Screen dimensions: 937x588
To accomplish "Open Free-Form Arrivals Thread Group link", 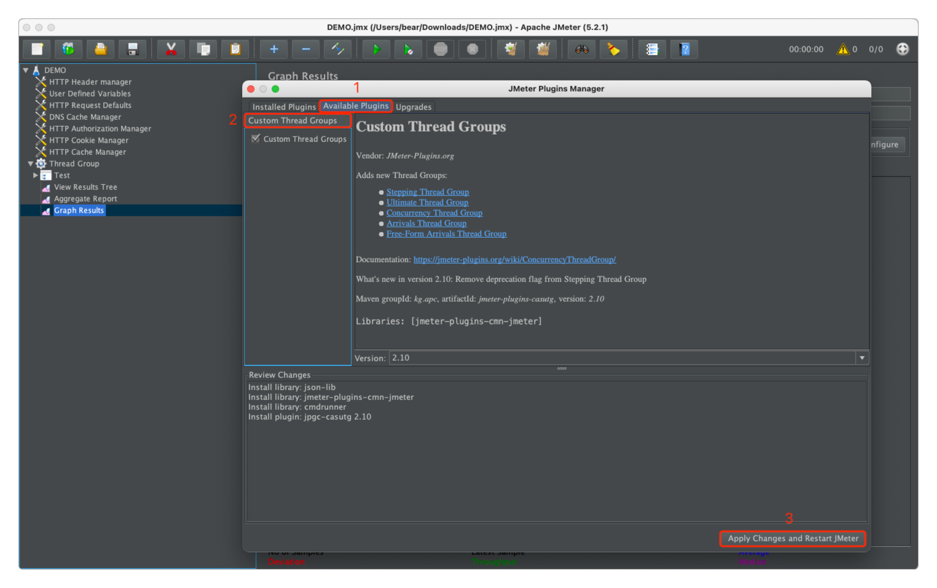I will tap(447, 233).
